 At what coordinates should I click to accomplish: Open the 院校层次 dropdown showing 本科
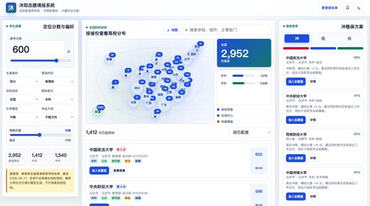pos(58,99)
